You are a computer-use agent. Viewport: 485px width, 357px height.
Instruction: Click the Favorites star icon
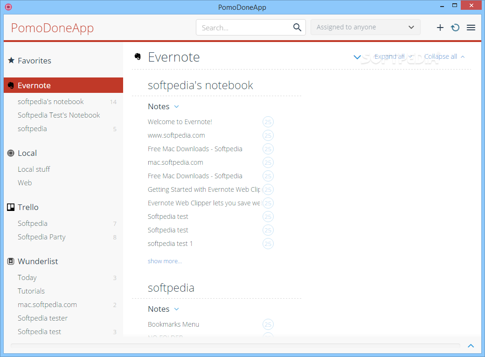pyautogui.click(x=11, y=60)
